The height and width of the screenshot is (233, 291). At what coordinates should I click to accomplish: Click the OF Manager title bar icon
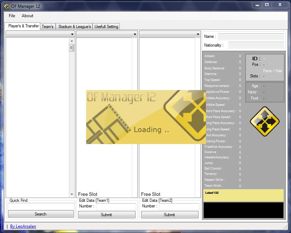(6, 6)
